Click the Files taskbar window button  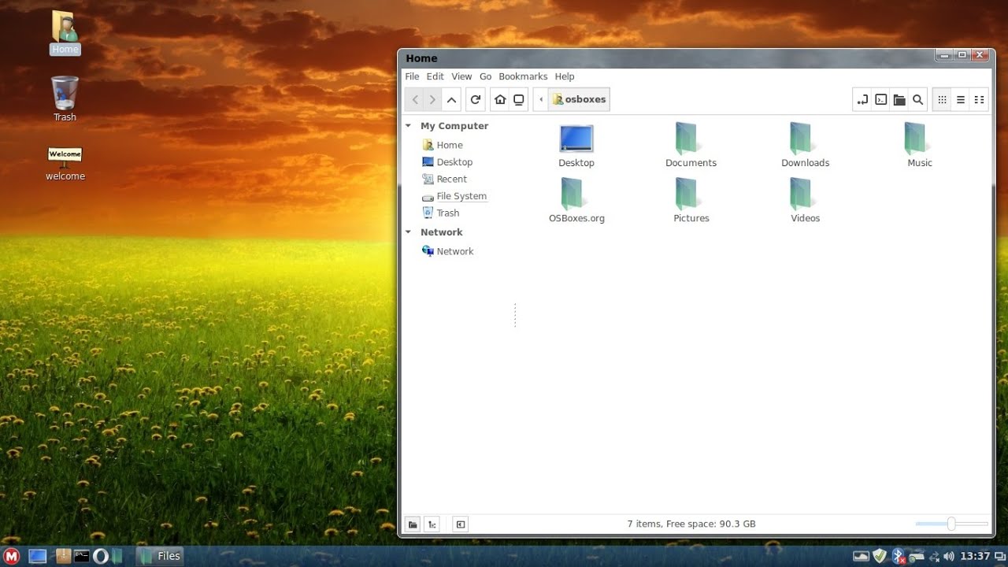[161, 556]
